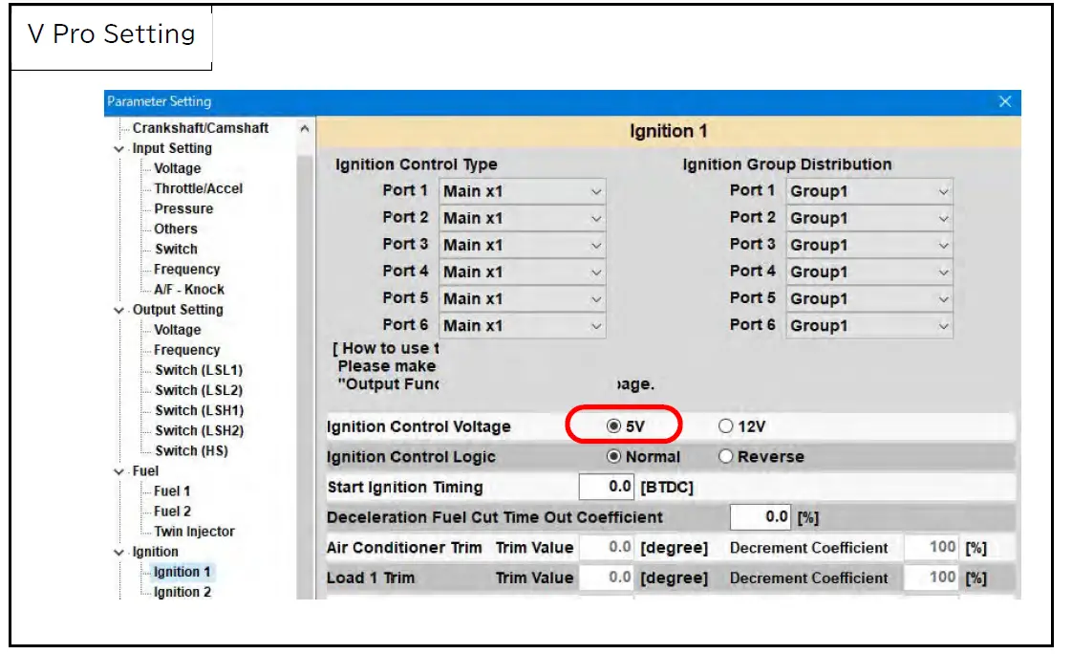Open Ignition 2 settings
Image resolution: width=1072 pixels, height=654 pixels.
click(182, 593)
